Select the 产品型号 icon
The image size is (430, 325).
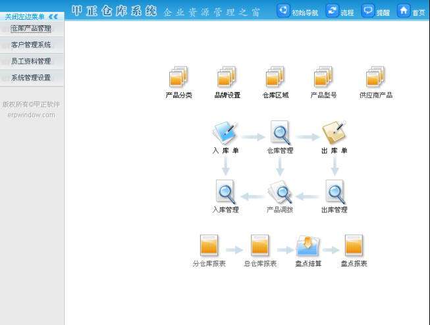(x=323, y=77)
